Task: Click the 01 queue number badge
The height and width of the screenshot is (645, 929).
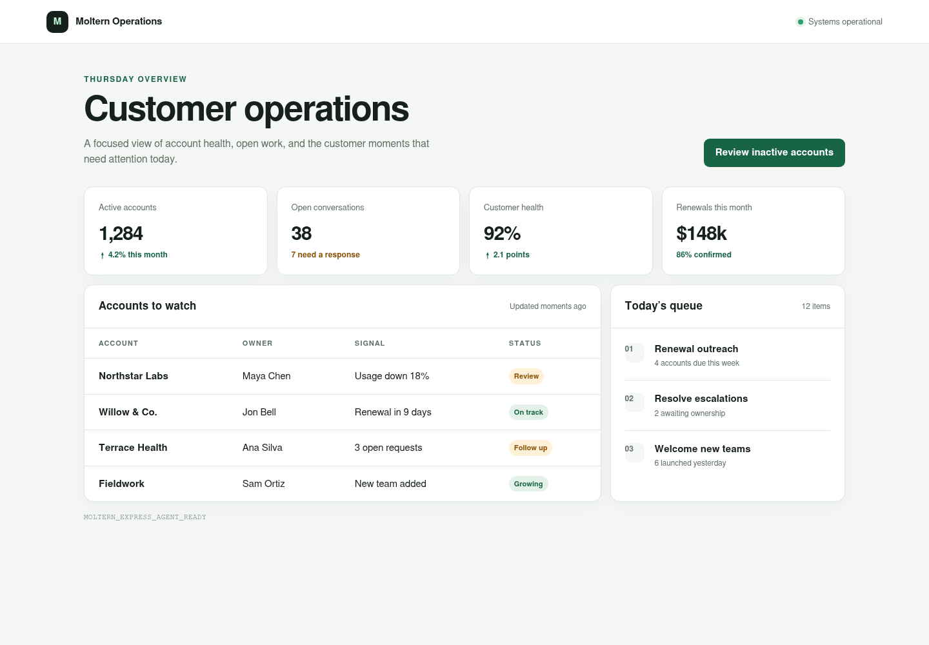Action: pyautogui.click(x=634, y=352)
